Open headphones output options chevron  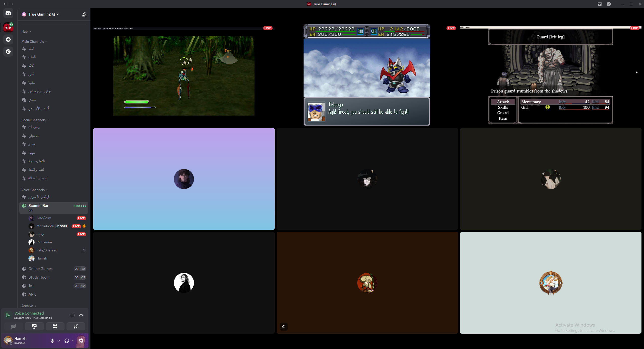coord(73,341)
